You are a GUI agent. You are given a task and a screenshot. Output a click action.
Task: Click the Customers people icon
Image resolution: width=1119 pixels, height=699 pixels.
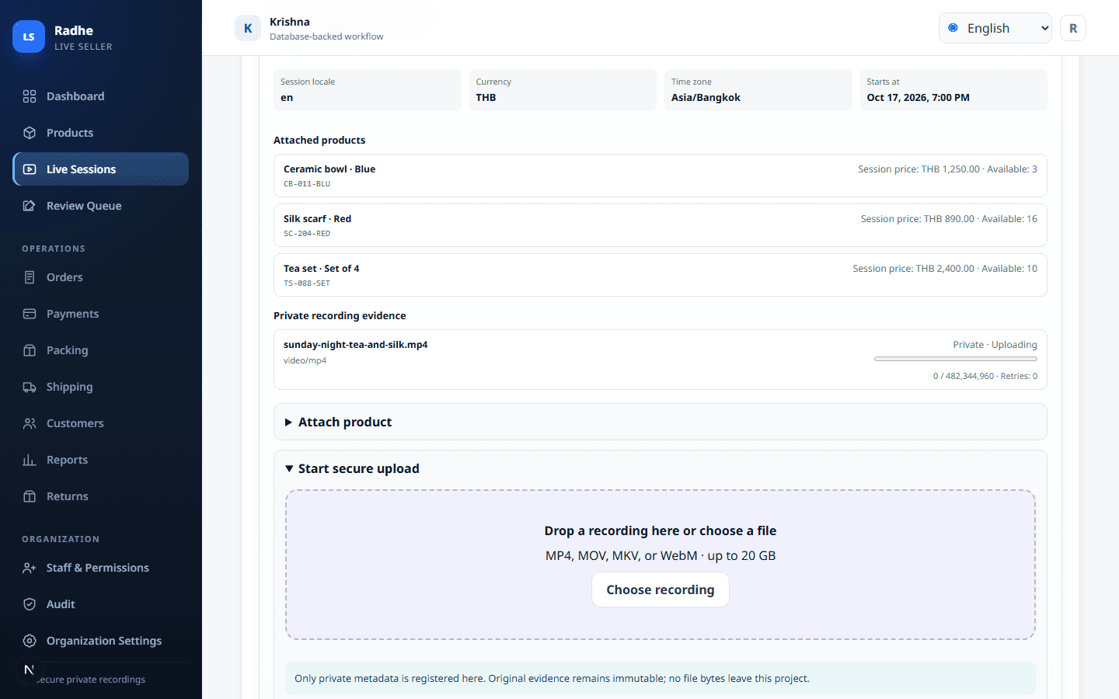pyautogui.click(x=30, y=423)
